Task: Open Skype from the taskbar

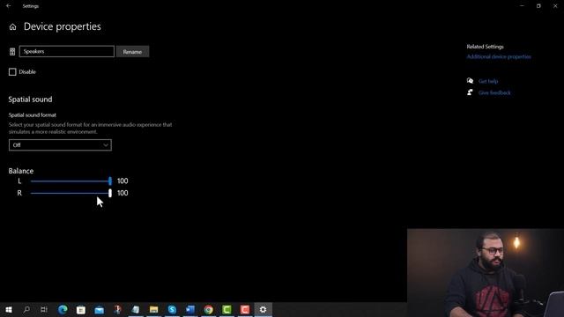Action: (x=173, y=309)
